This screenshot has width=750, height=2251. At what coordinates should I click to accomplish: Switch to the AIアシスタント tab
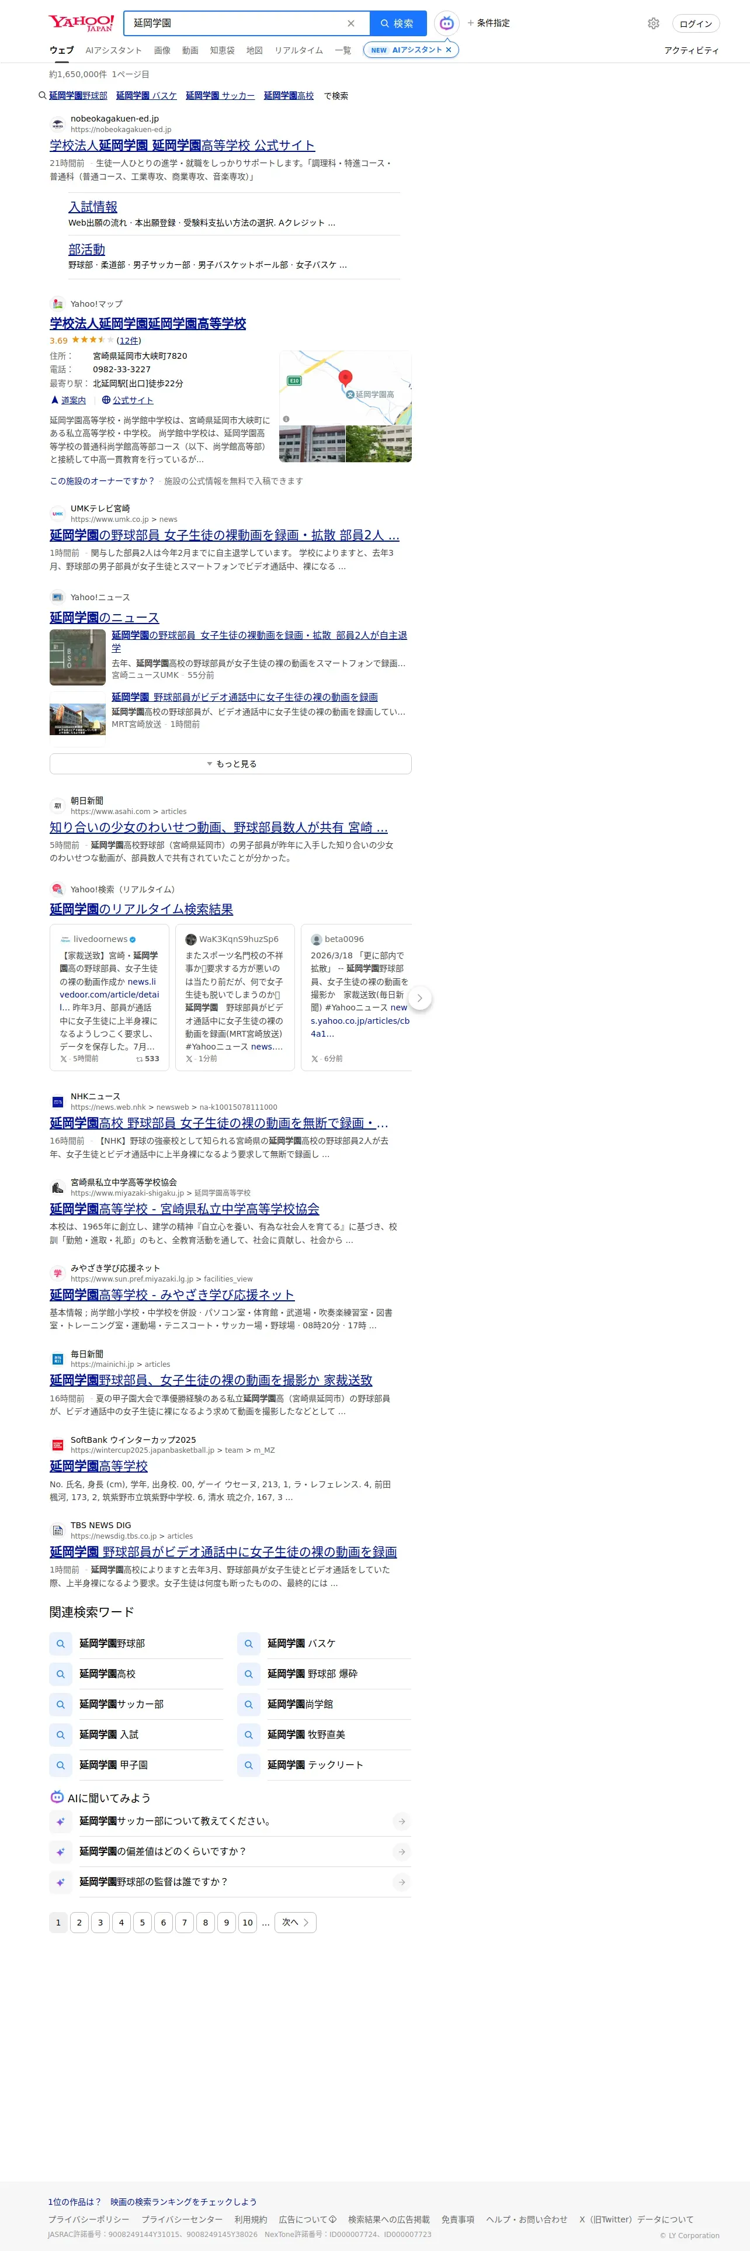(113, 51)
